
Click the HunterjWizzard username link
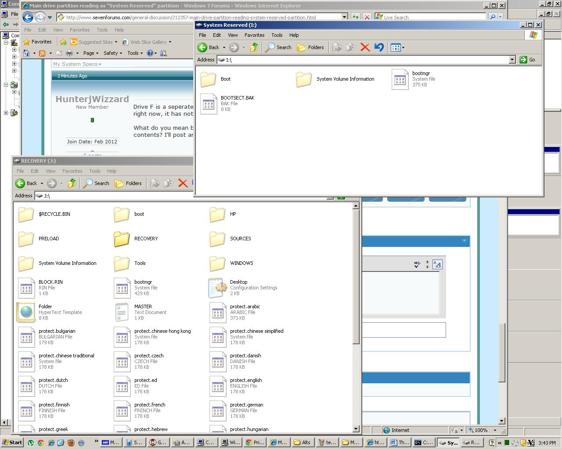(x=92, y=99)
